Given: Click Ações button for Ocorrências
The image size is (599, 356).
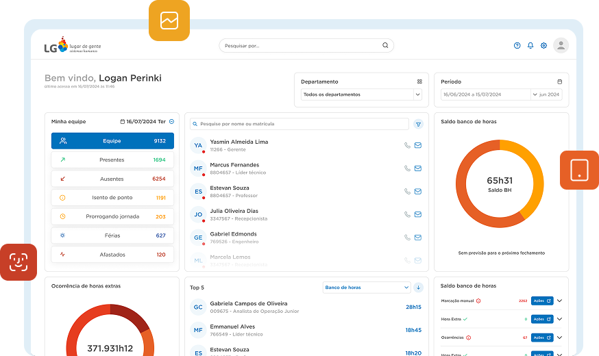Looking at the screenshot, I should pos(542,338).
